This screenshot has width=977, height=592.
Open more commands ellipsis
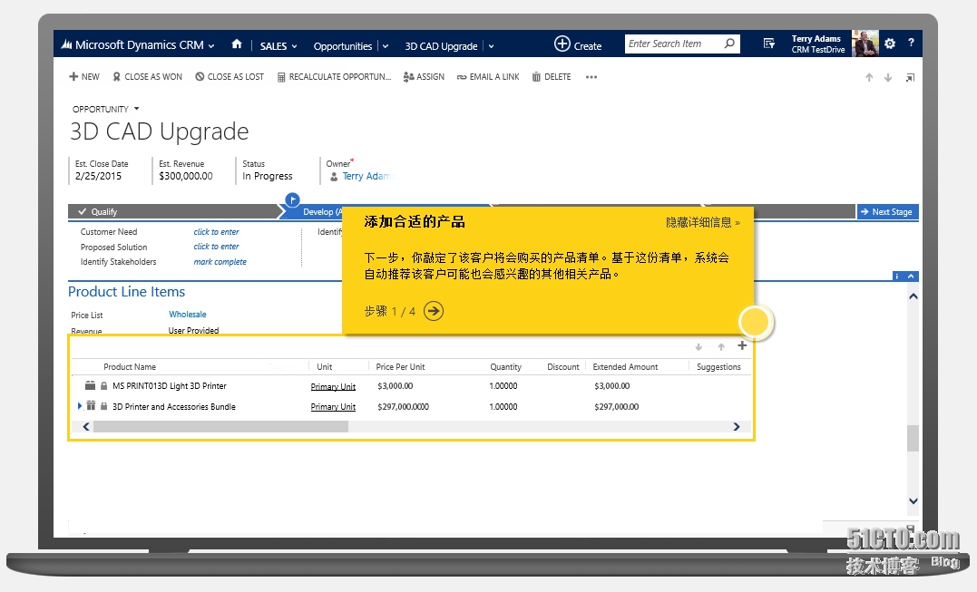[591, 77]
